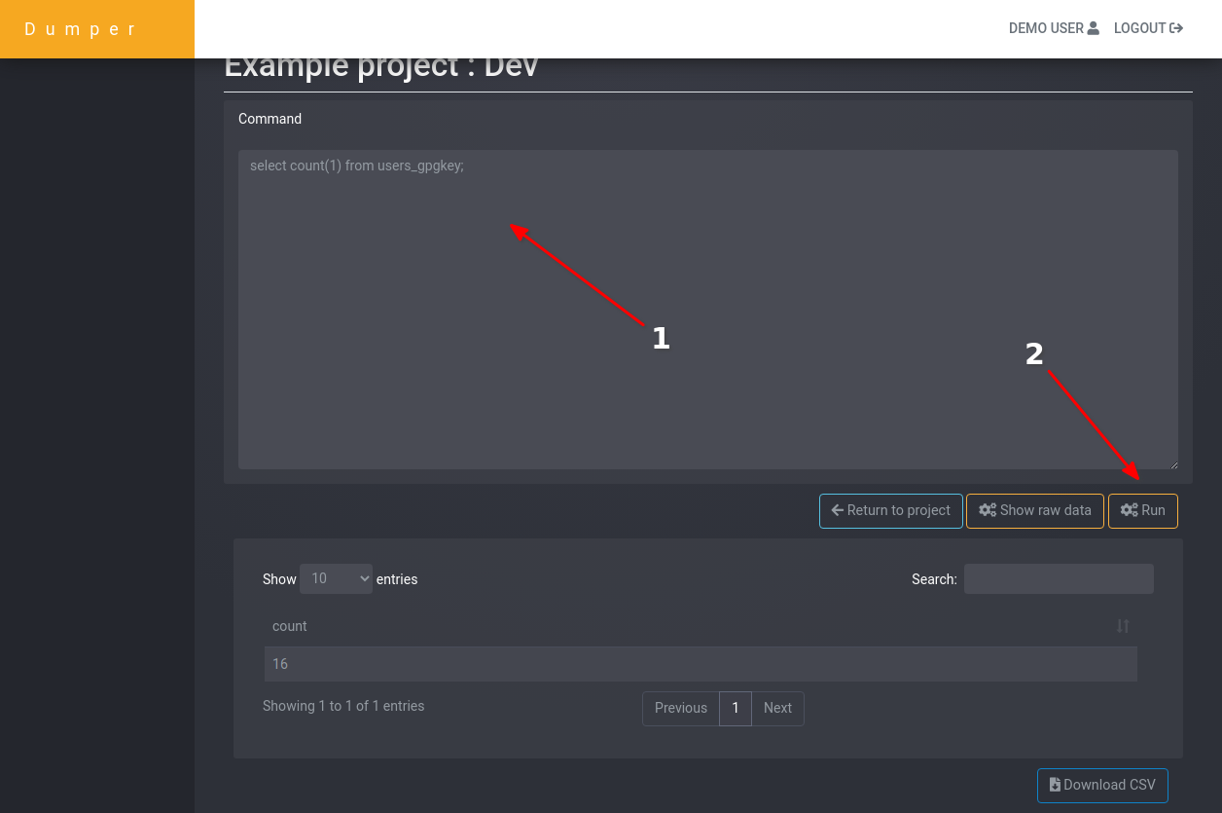Download results as CSV

point(1102,785)
